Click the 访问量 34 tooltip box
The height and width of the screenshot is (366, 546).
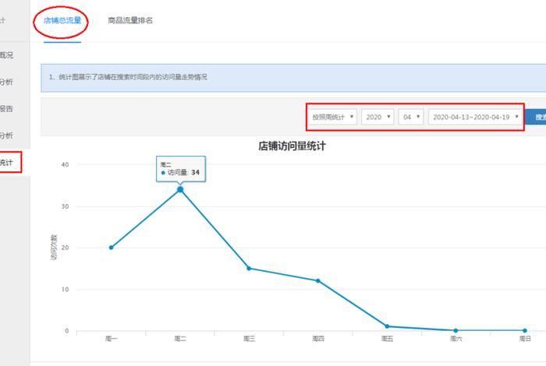[x=180, y=168]
